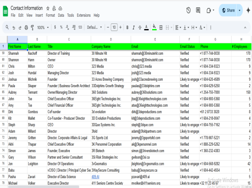Show more toolbar options
252x188 pixels.
(x=211, y=27)
